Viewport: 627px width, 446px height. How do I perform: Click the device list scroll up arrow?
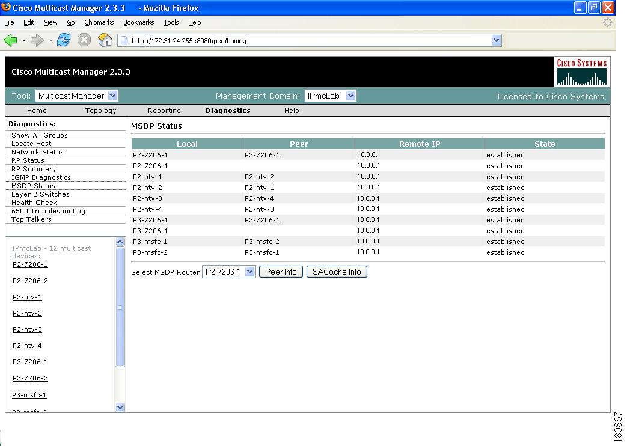click(120, 242)
